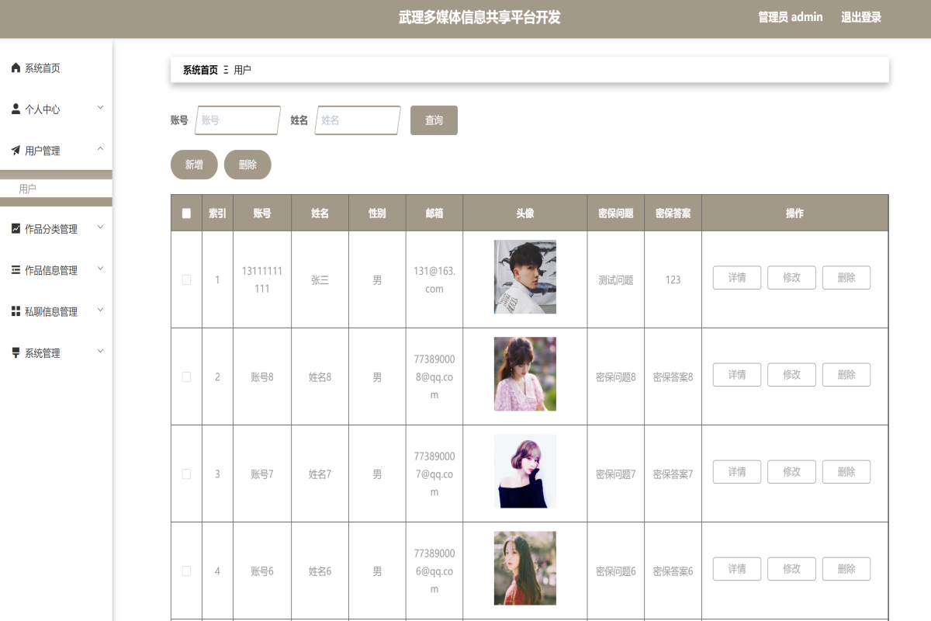View 姓名7's profile picture thumbnail
Image resolution: width=931 pixels, height=621 pixels.
524,471
